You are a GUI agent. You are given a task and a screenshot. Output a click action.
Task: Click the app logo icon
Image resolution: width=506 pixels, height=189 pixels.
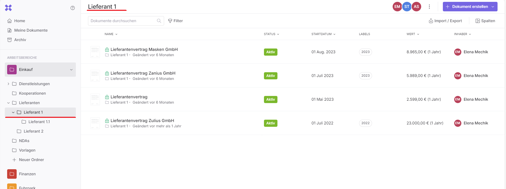pos(8,8)
